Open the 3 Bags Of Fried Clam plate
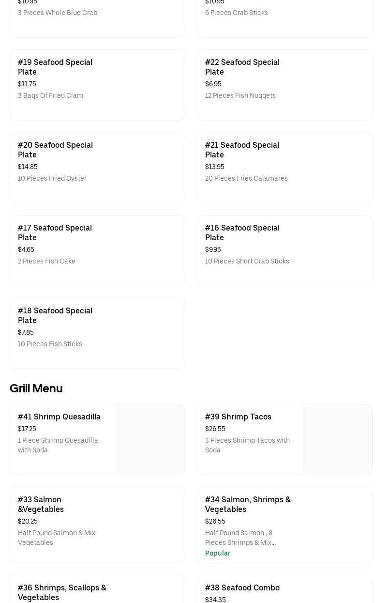 [97, 85]
